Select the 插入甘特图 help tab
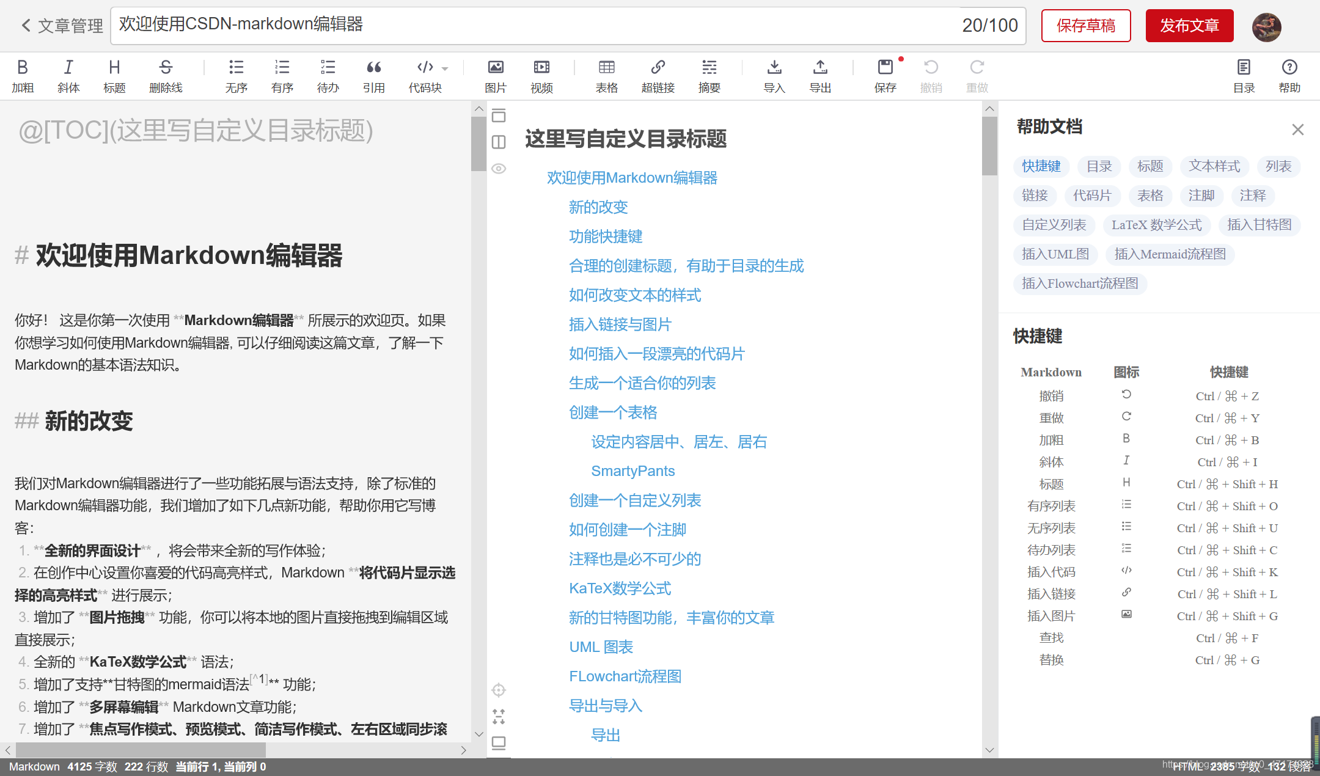 click(x=1259, y=225)
